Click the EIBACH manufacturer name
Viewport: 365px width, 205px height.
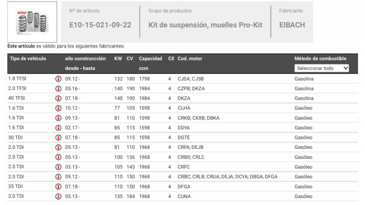click(x=292, y=25)
